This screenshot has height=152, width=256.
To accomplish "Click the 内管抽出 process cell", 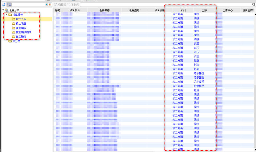I will click(199, 86).
